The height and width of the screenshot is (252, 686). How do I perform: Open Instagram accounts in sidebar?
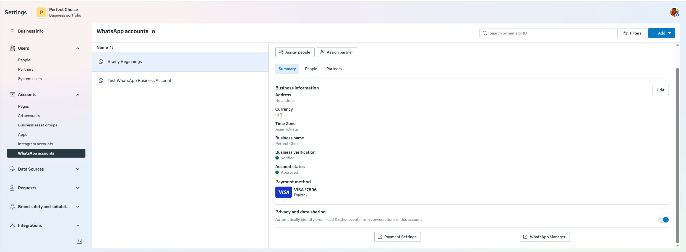[x=35, y=144]
